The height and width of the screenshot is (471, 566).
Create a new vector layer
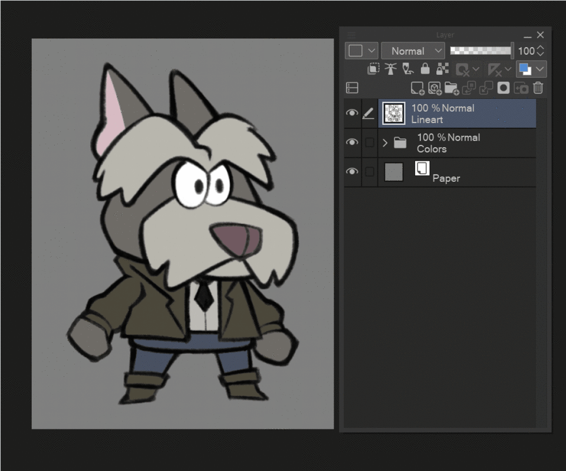[x=435, y=88]
